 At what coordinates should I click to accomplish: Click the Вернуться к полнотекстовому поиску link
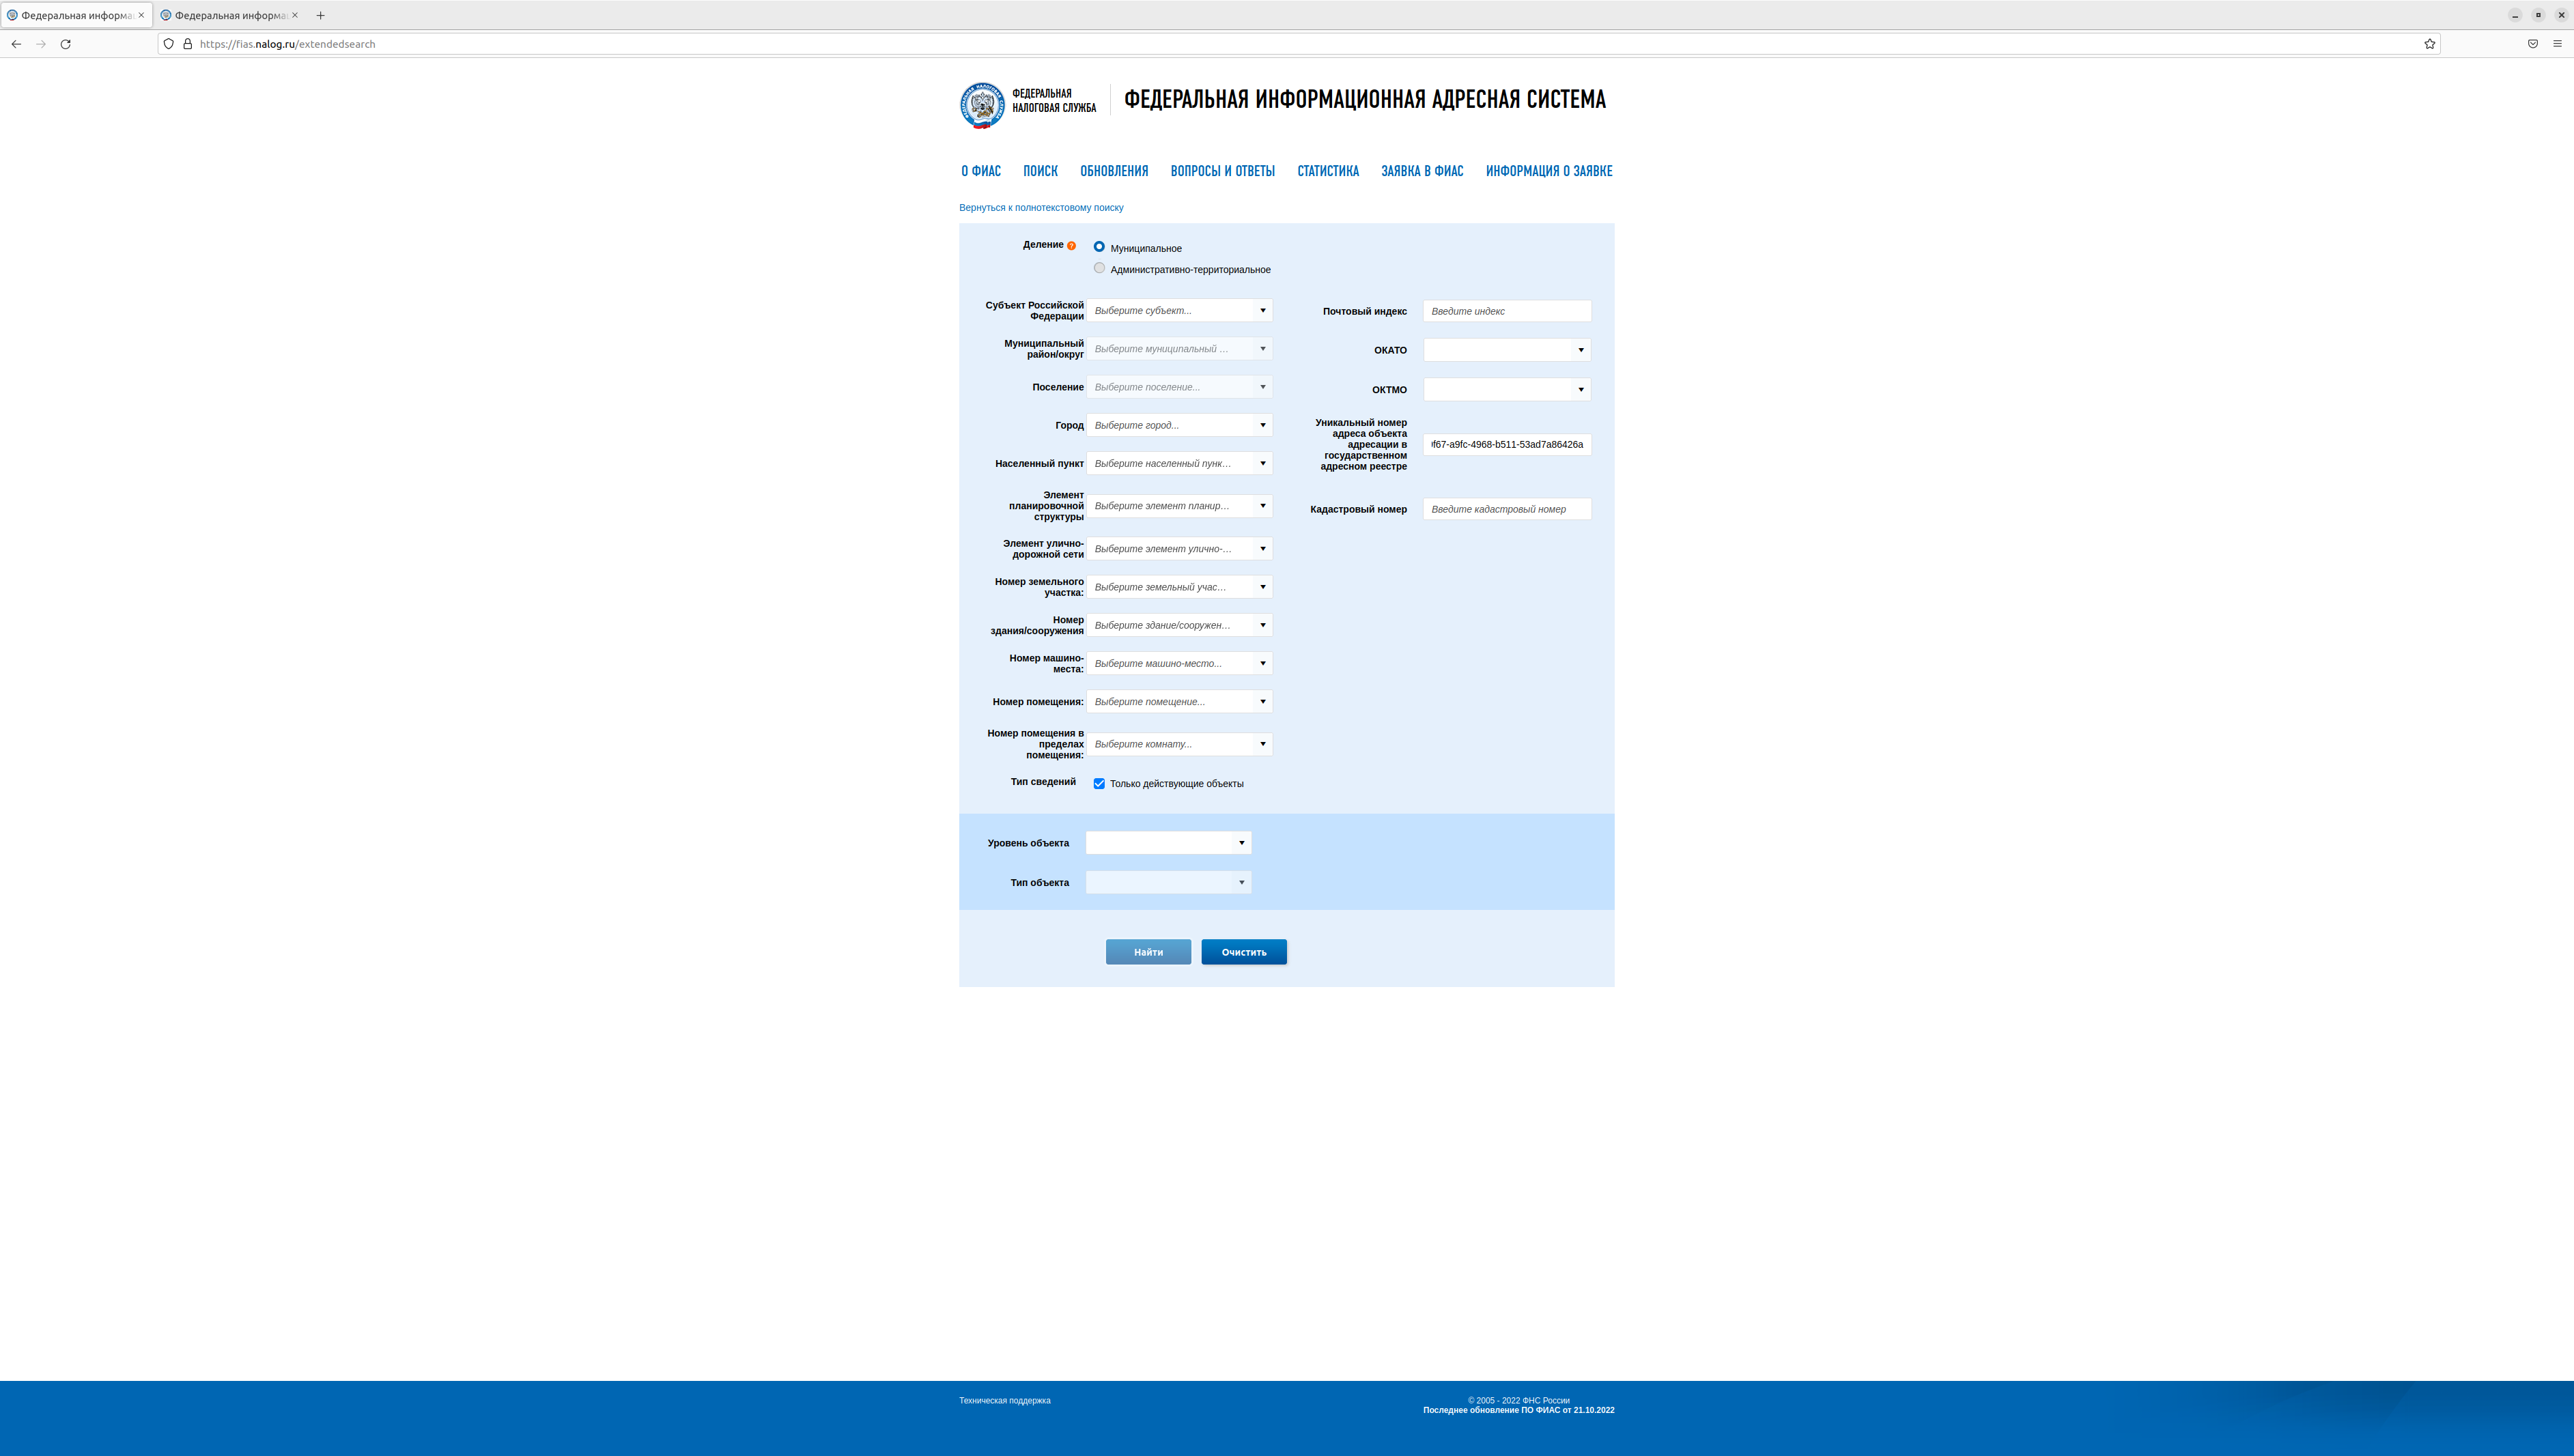tap(1040, 208)
